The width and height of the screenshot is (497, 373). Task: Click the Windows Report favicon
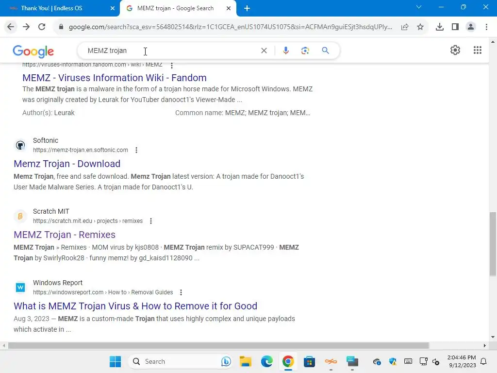click(20, 288)
